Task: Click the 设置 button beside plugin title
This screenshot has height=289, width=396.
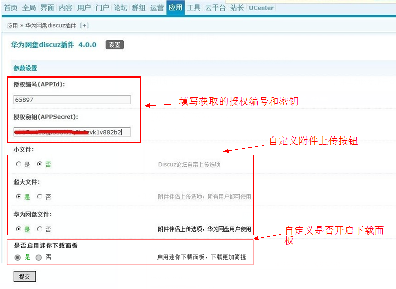Action: click(x=115, y=45)
